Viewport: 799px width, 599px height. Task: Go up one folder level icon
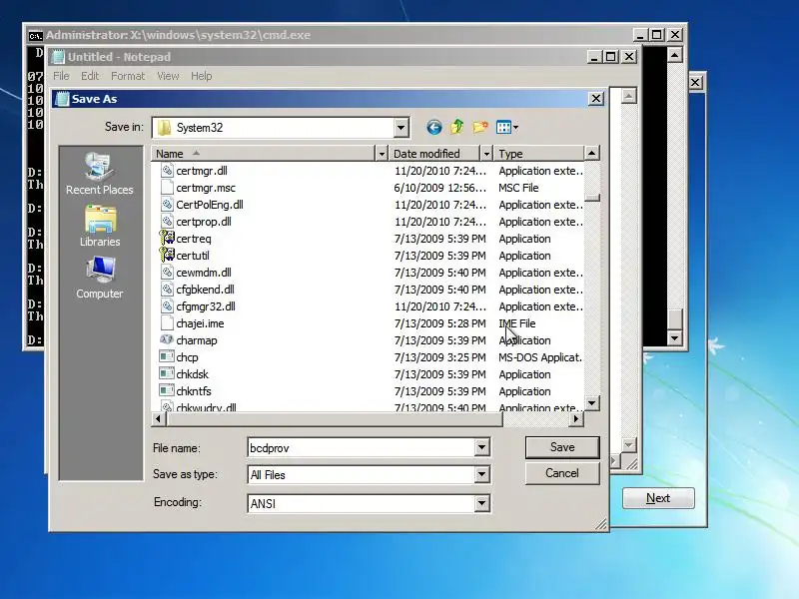[x=456, y=127]
